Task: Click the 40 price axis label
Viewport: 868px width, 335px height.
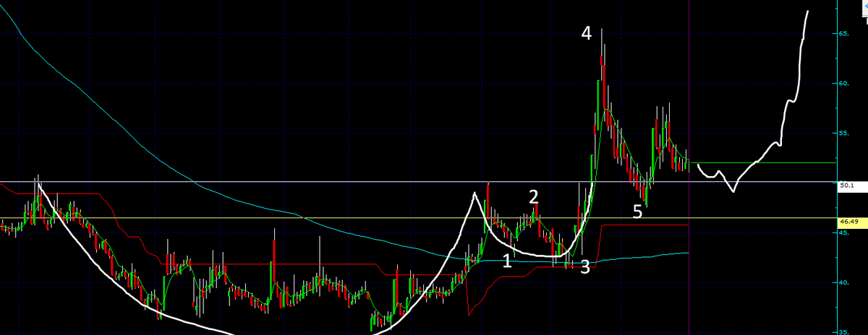Action: click(x=844, y=283)
